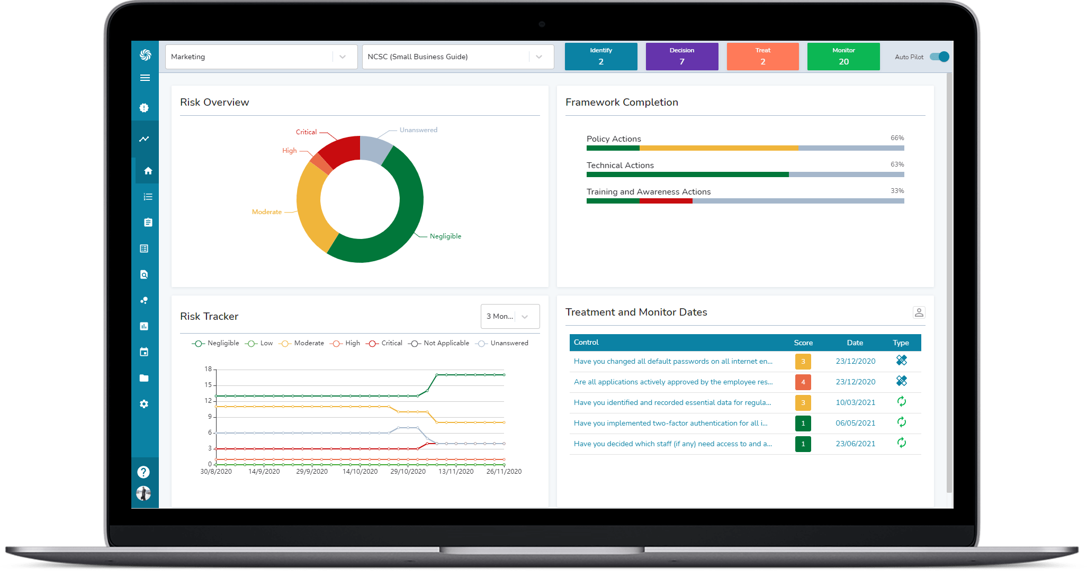Click the dashboard vertical scrollbar

(x=949, y=283)
